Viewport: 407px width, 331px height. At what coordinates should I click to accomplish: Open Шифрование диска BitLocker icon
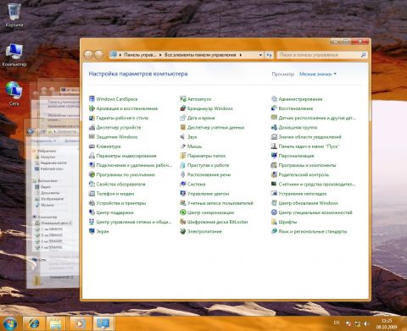coord(183,222)
